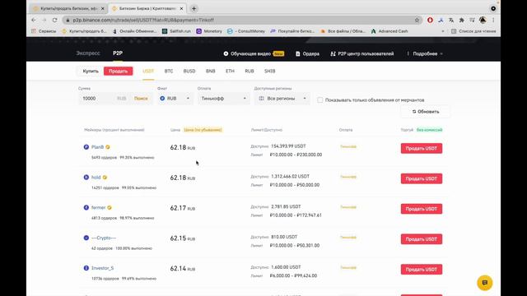Image resolution: width=527 pixels, height=296 pixels.
Task: Toggle merchants-only ads checkbox
Action: coord(320,100)
